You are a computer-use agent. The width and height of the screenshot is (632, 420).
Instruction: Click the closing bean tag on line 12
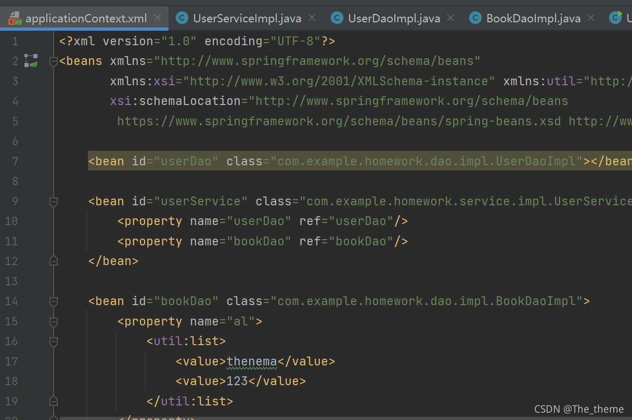coord(113,261)
